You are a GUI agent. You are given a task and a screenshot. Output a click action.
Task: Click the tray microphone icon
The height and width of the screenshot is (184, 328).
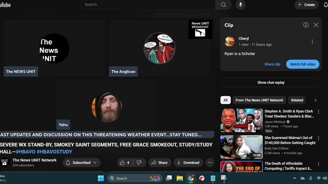[x=311, y=178]
